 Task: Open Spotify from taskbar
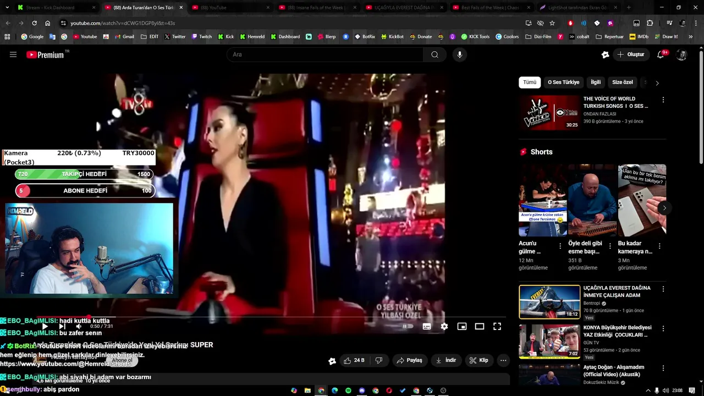coord(349,391)
